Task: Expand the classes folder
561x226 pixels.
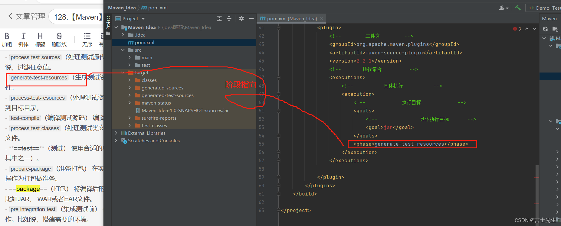Action: pos(130,80)
